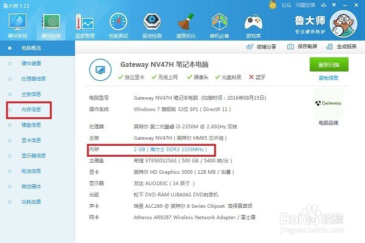This screenshot has height=243, width=365.
Task: Click the memory value 2 GB 海力士 DDR3 1333MHz
Action: point(170,149)
